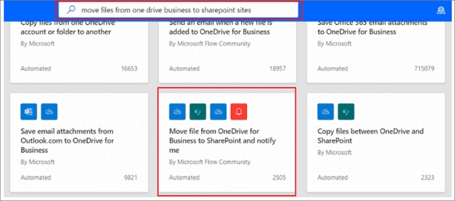Click 'By Microsoft Flow Community' on Move file card
455x201 pixels.
209,162
